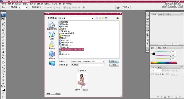Click the R channel slider
The image size is (184, 99).
tap(164, 52)
